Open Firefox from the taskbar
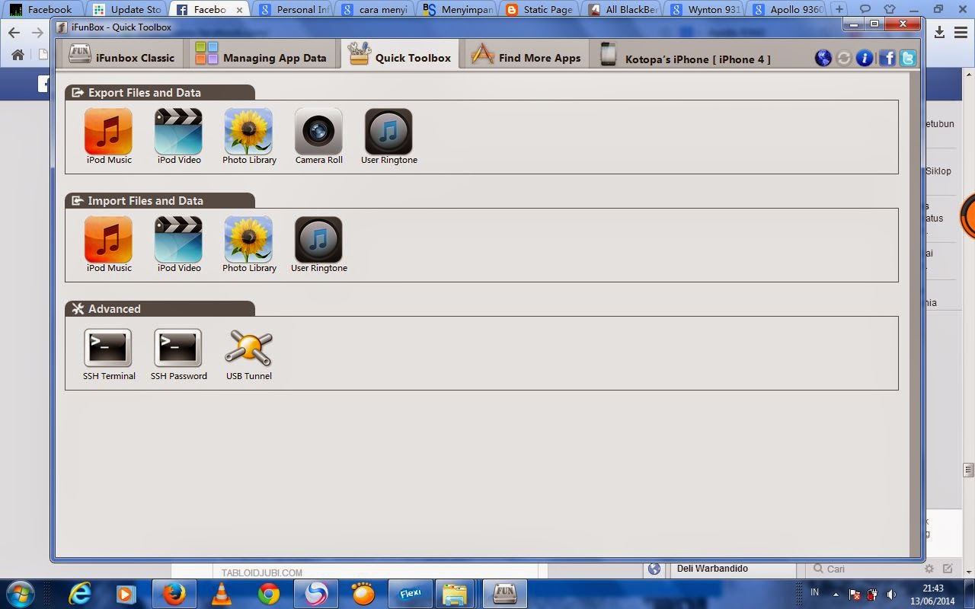The image size is (975, 609). tap(174, 594)
